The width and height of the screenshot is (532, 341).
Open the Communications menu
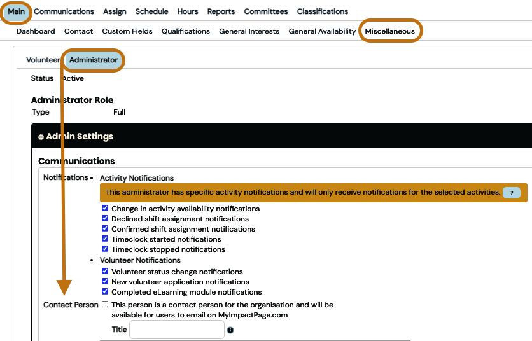(64, 11)
